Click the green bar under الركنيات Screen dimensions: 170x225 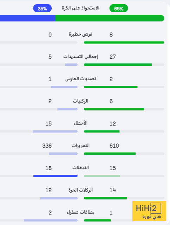(114, 109)
